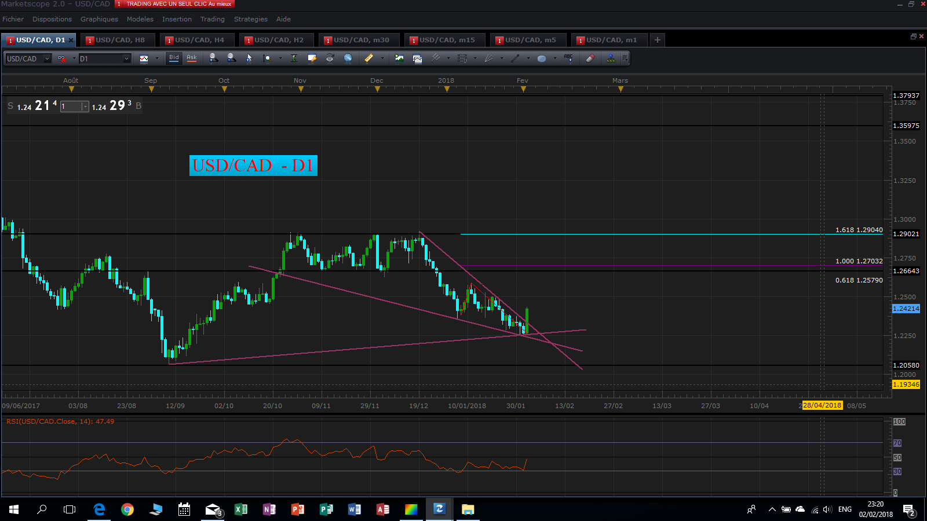Open the USD/CAD symbol dropdown
The image size is (927, 521).
(47, 58)
